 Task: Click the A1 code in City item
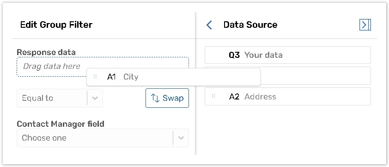point(112,77)
